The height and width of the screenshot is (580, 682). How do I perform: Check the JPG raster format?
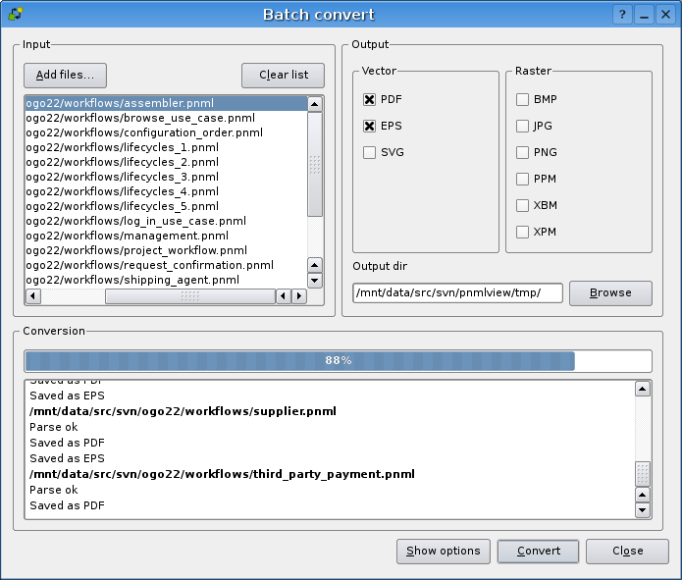(523, 127)
